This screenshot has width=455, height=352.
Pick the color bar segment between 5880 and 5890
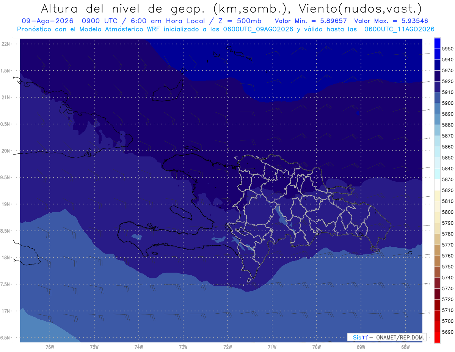(x=437, y=119)
